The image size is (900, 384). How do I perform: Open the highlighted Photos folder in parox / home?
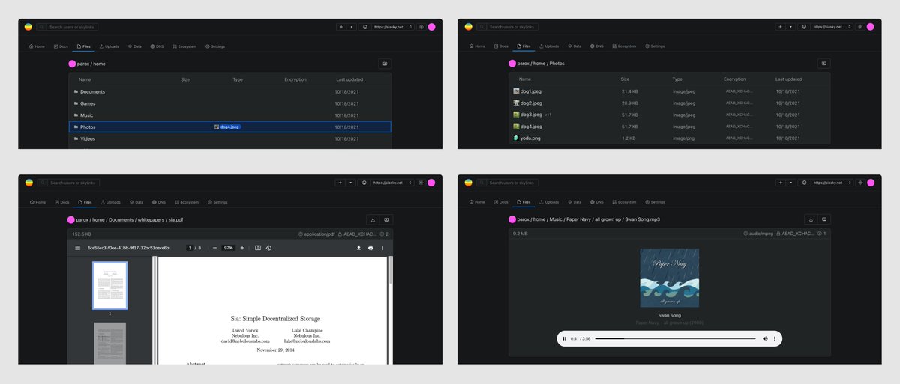[229, 127]
